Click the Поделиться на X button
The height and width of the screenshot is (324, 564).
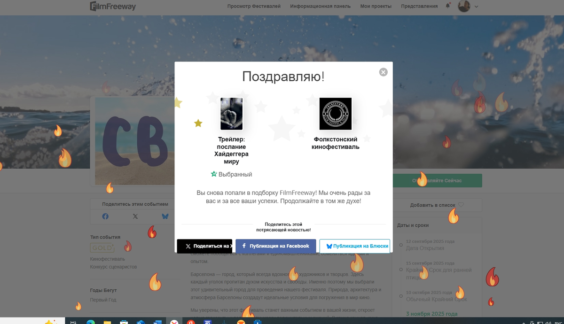(x=204, y=246)
